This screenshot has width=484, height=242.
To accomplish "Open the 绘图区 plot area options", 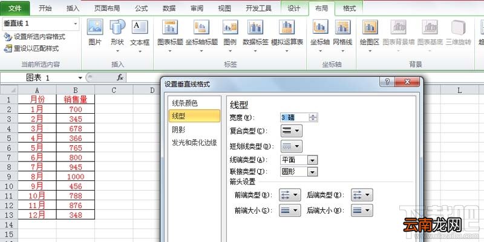I will tap(370, 35).
